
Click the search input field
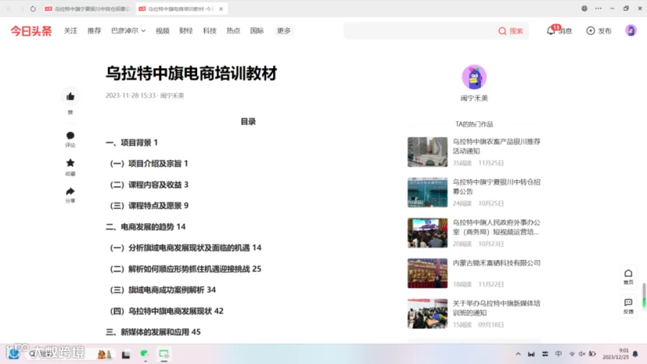pyautogui.click(x=420, y=31)
